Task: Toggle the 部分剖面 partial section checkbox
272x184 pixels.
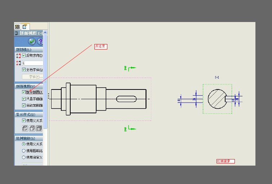Action: pyautogui.click(x=24, y=92)
